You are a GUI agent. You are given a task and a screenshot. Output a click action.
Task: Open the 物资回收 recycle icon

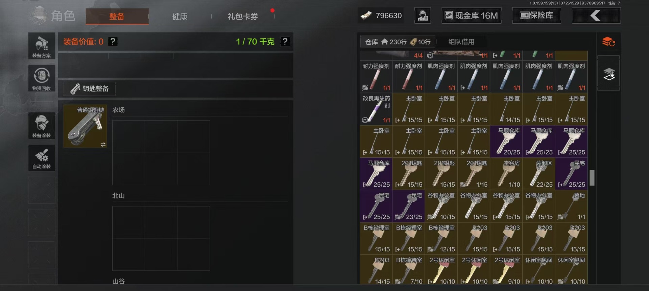42,78
